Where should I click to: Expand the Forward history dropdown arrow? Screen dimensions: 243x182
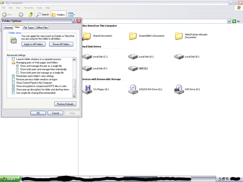[26, 15]
